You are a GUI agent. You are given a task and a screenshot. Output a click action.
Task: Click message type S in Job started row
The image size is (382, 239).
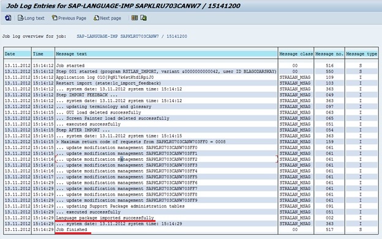361,65
